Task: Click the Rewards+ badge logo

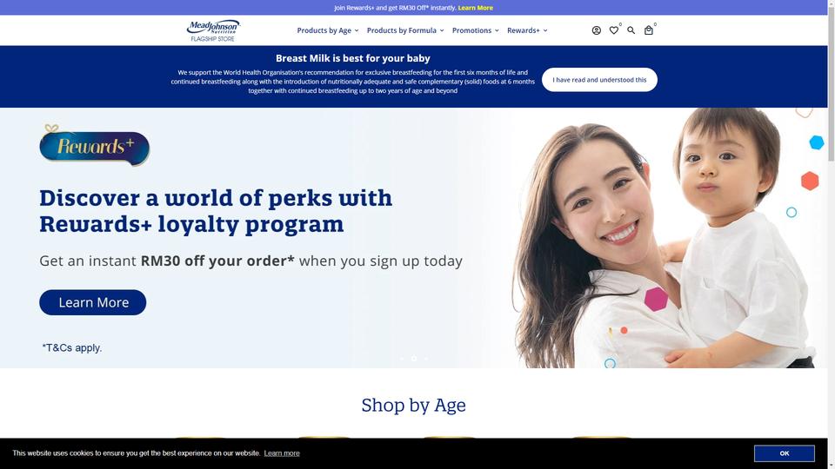Action: click(x=95, y=145)
